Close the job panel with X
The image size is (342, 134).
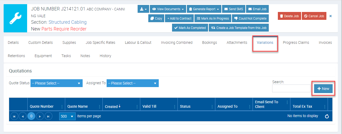pos(331,16)
